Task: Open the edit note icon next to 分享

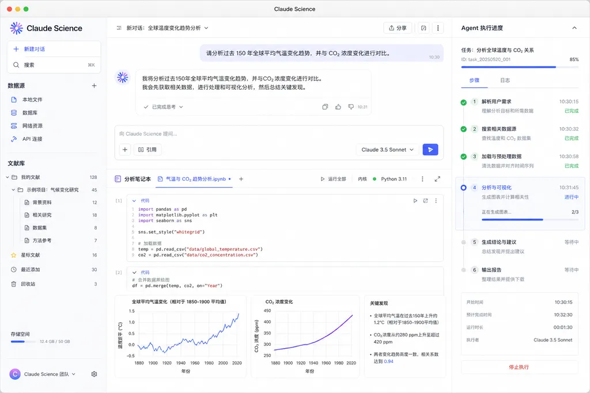Action: (423, 28)
